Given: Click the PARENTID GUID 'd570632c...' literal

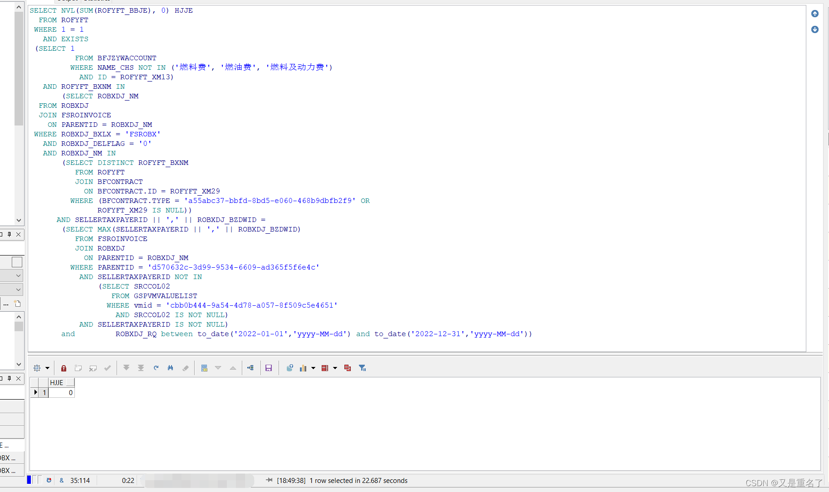Looking at the screenshot, I should tap(234, 268).
